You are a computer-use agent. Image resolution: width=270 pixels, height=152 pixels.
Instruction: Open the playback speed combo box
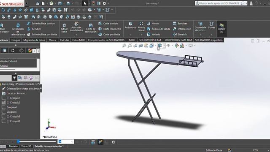[66, 142]
